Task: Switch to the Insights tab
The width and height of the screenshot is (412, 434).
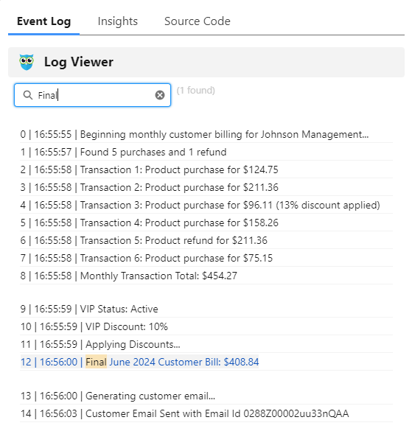Action: [118, 21]
